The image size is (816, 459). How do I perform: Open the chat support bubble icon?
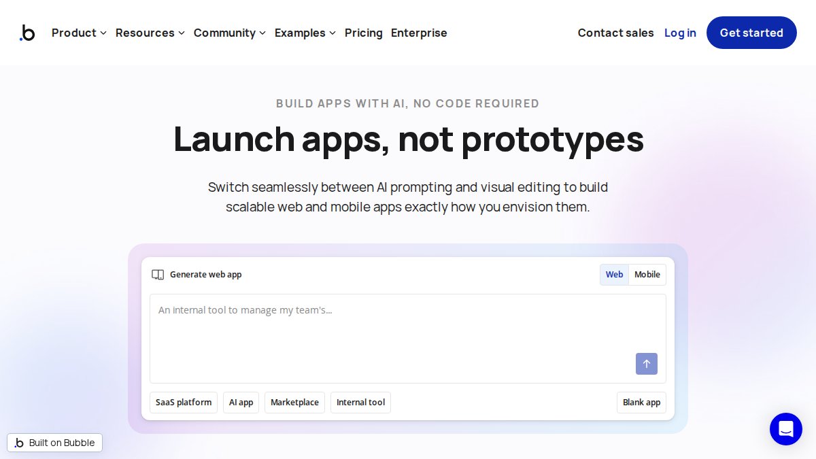click(786, 429)
